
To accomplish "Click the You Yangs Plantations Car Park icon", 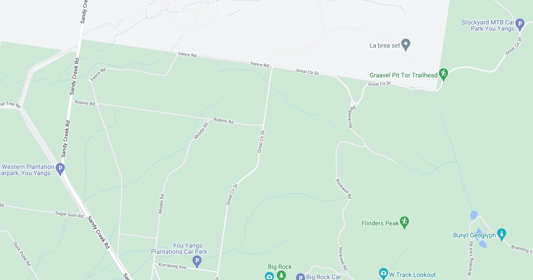I will (197, 262).
